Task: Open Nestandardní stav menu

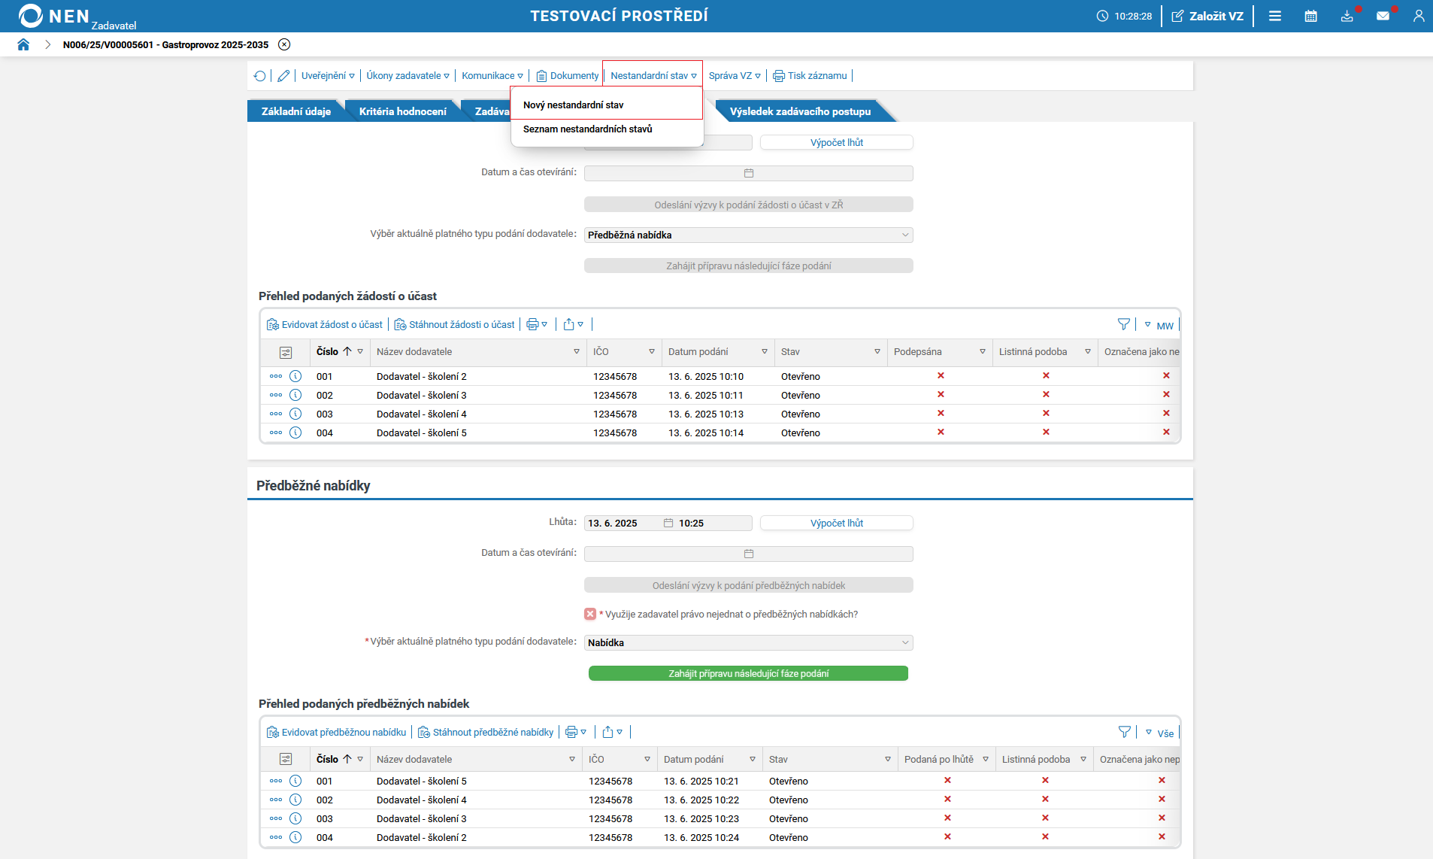Action: point(653,76)
